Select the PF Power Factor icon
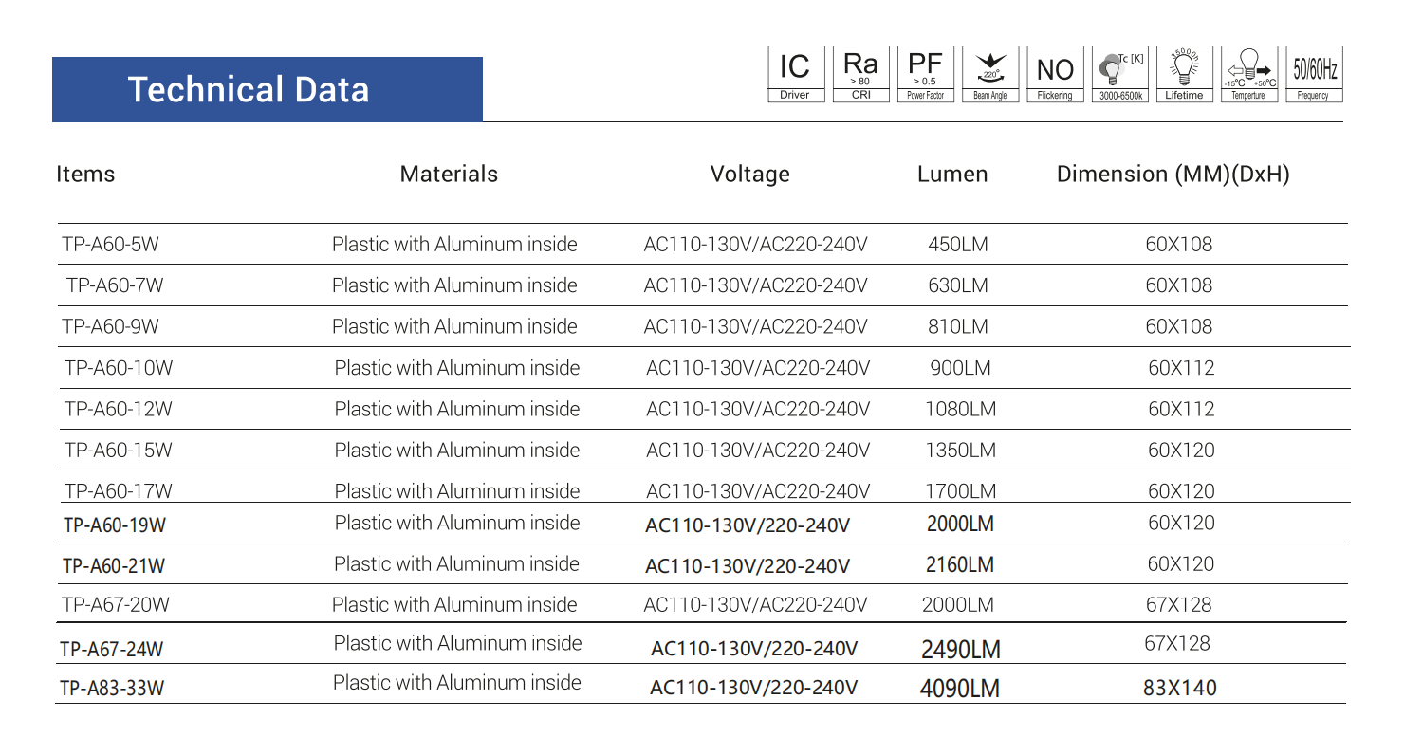Screen dimensions: 1404x755 pyautogui.click(x=925, y=74)
